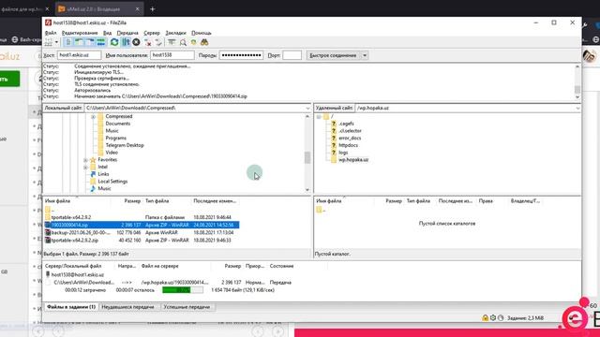Cancel current operation icon
The width and height of the screenshot is (600, 337).
136,42
